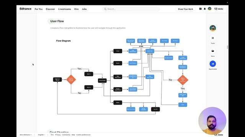This screenshot has height=137, width=245.
Task: Open the Jobs page
Action: (84, 9)
